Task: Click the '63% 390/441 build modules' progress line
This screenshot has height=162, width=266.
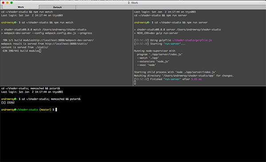Action: 21,51
